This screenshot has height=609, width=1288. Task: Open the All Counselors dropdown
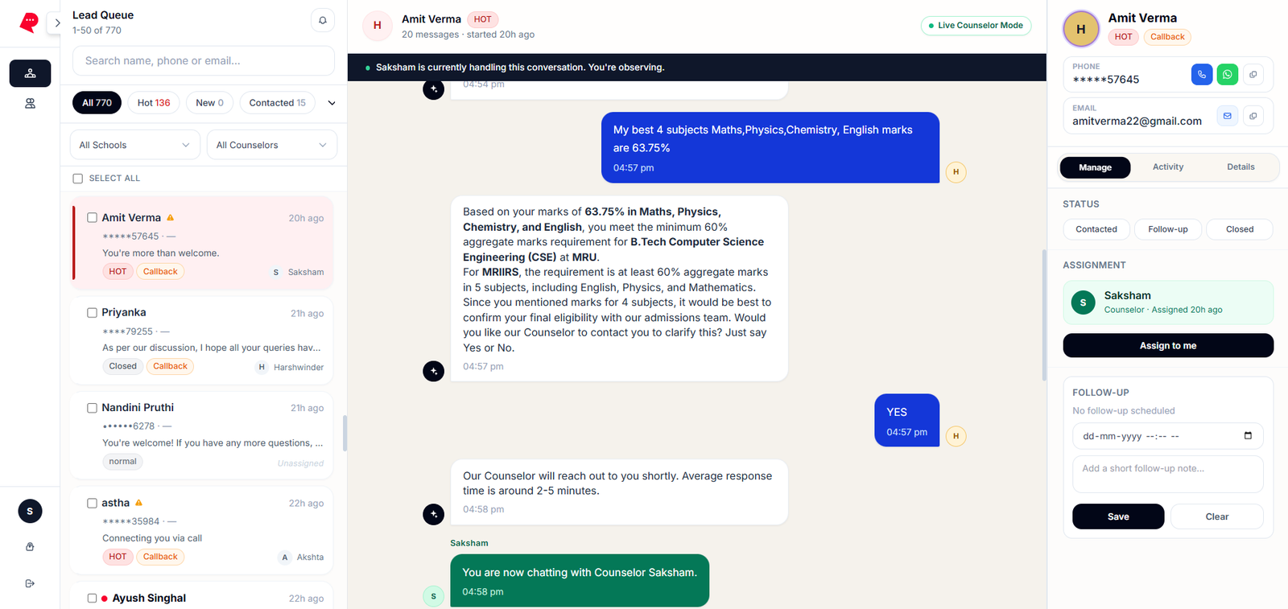coord(272,145)
